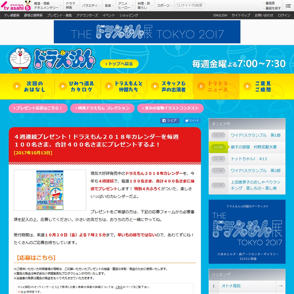Click the ランキング panel header
Image resolution: width=294 pixels, height=294 pixels.
247,274
